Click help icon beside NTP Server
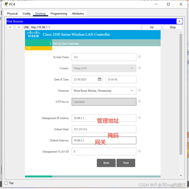 139,101
